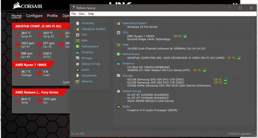
Task: Click the AMD Ryzen 7 1800X text in Speccy
Action: coord(141,36)
